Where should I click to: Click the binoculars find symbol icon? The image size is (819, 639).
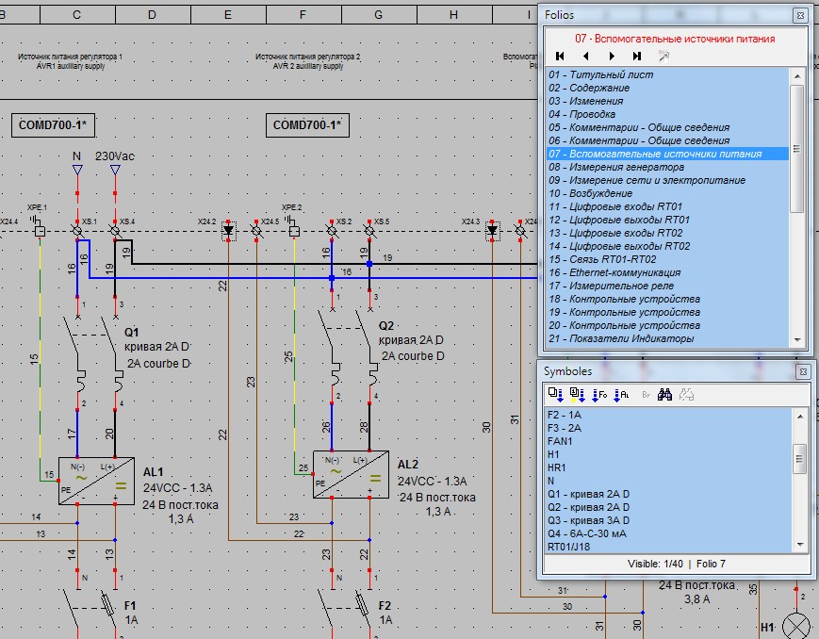tap(664, 395)
